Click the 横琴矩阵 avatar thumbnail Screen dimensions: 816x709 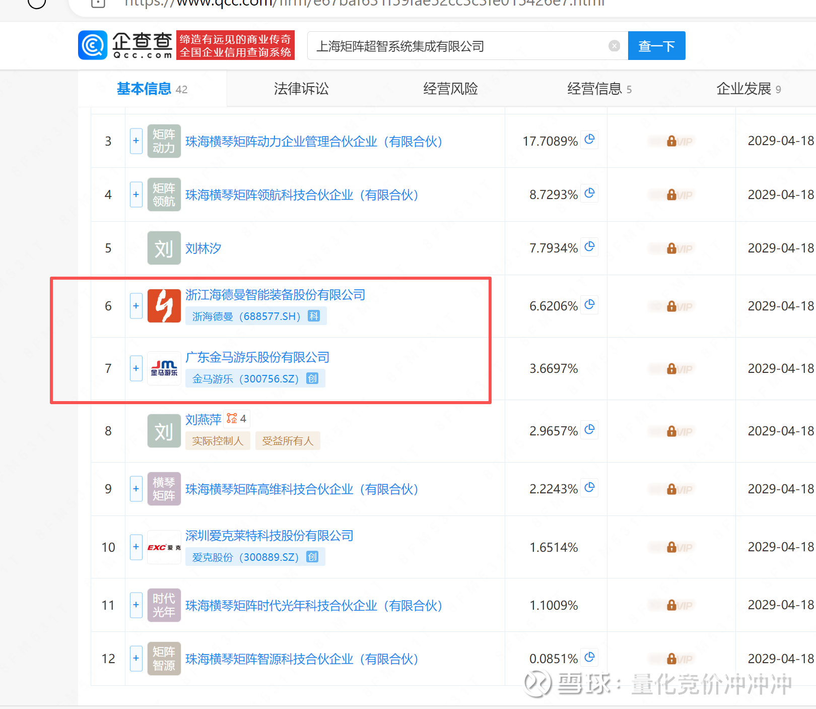tap(164, 489)
